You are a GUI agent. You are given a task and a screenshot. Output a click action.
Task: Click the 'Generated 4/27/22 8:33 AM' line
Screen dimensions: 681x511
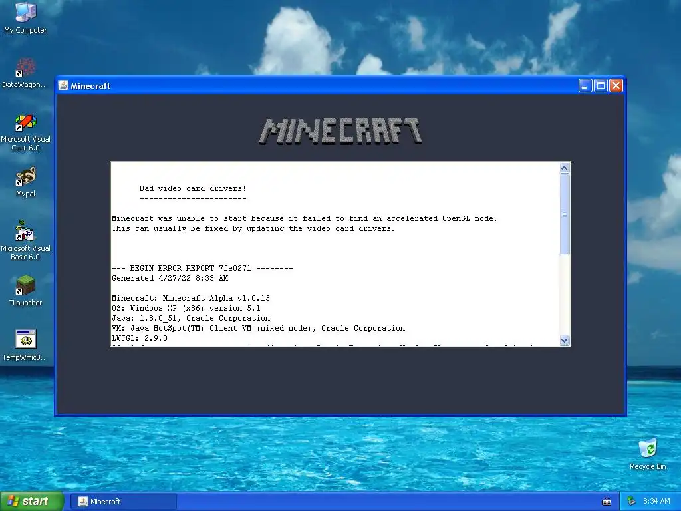click(170, 279)
